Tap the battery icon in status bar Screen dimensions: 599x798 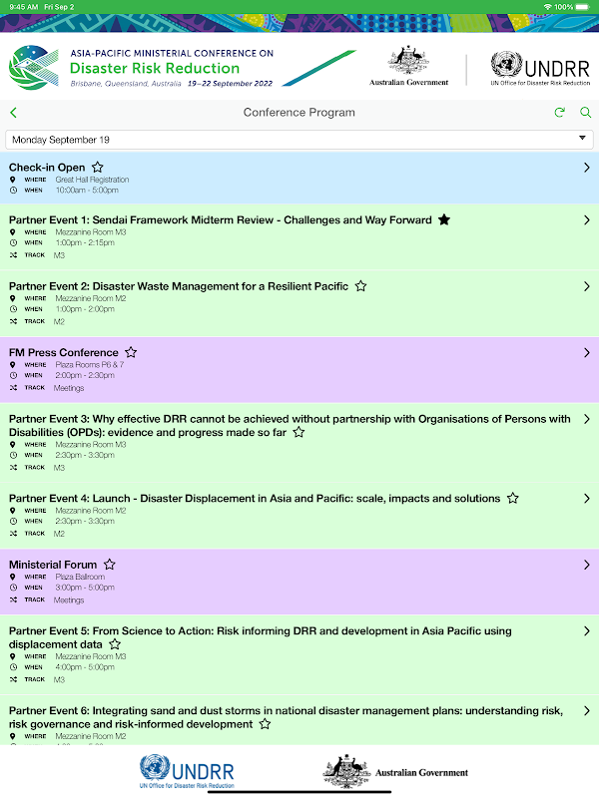point(582,7)
